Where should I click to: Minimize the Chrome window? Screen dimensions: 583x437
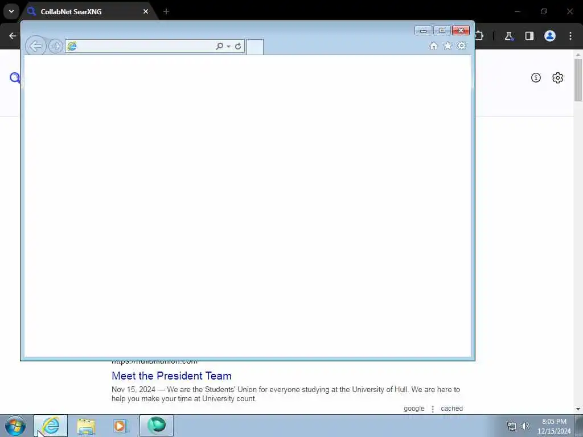[x=517, y=11]
